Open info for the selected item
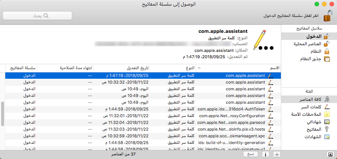The width and height of the screenshot is (337, 159). tap(266, 154)
